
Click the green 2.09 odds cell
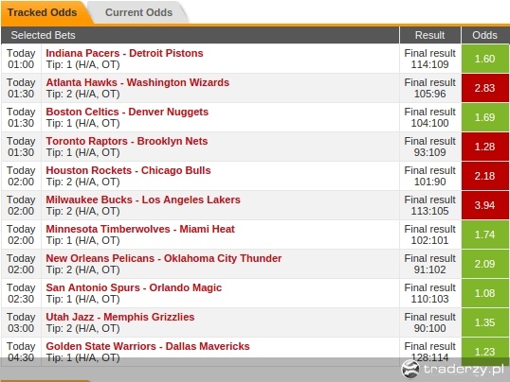click(x=485, y=264)
